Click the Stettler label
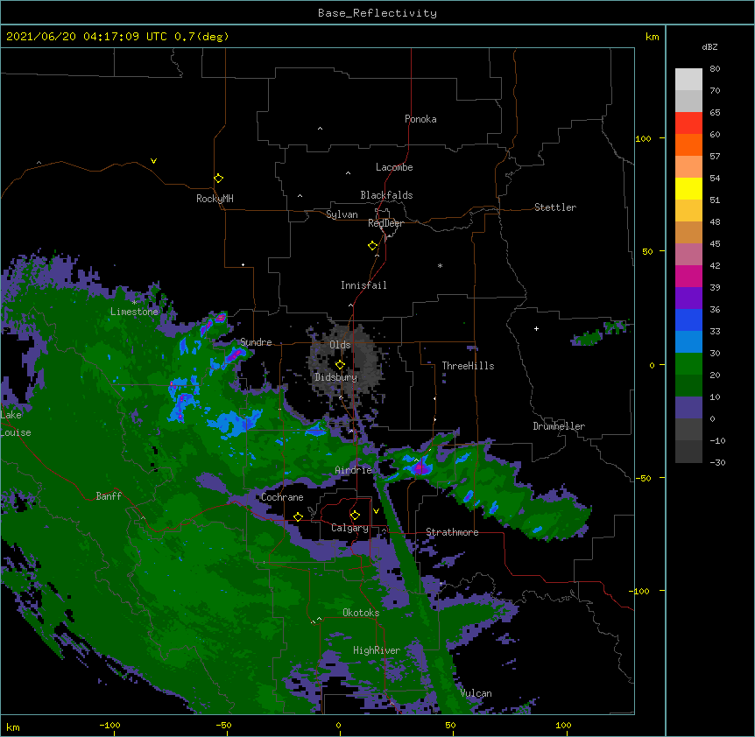This screenshot has width=755, height=737. pyautogui.click(x=555, y=207)
